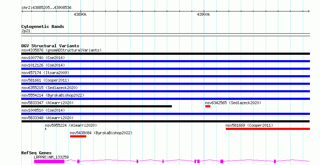Click the tiny blue nsv5955224 marker
This screenshot has width=320, height=165.
[x=46, y=129]
